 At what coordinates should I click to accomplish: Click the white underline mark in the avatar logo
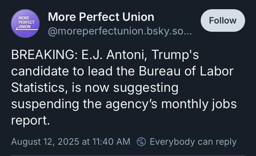click(27, 29)
